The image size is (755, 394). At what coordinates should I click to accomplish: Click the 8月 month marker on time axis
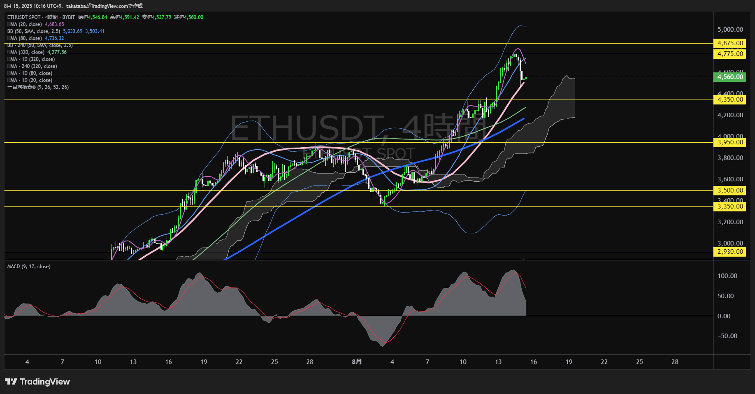357,362
